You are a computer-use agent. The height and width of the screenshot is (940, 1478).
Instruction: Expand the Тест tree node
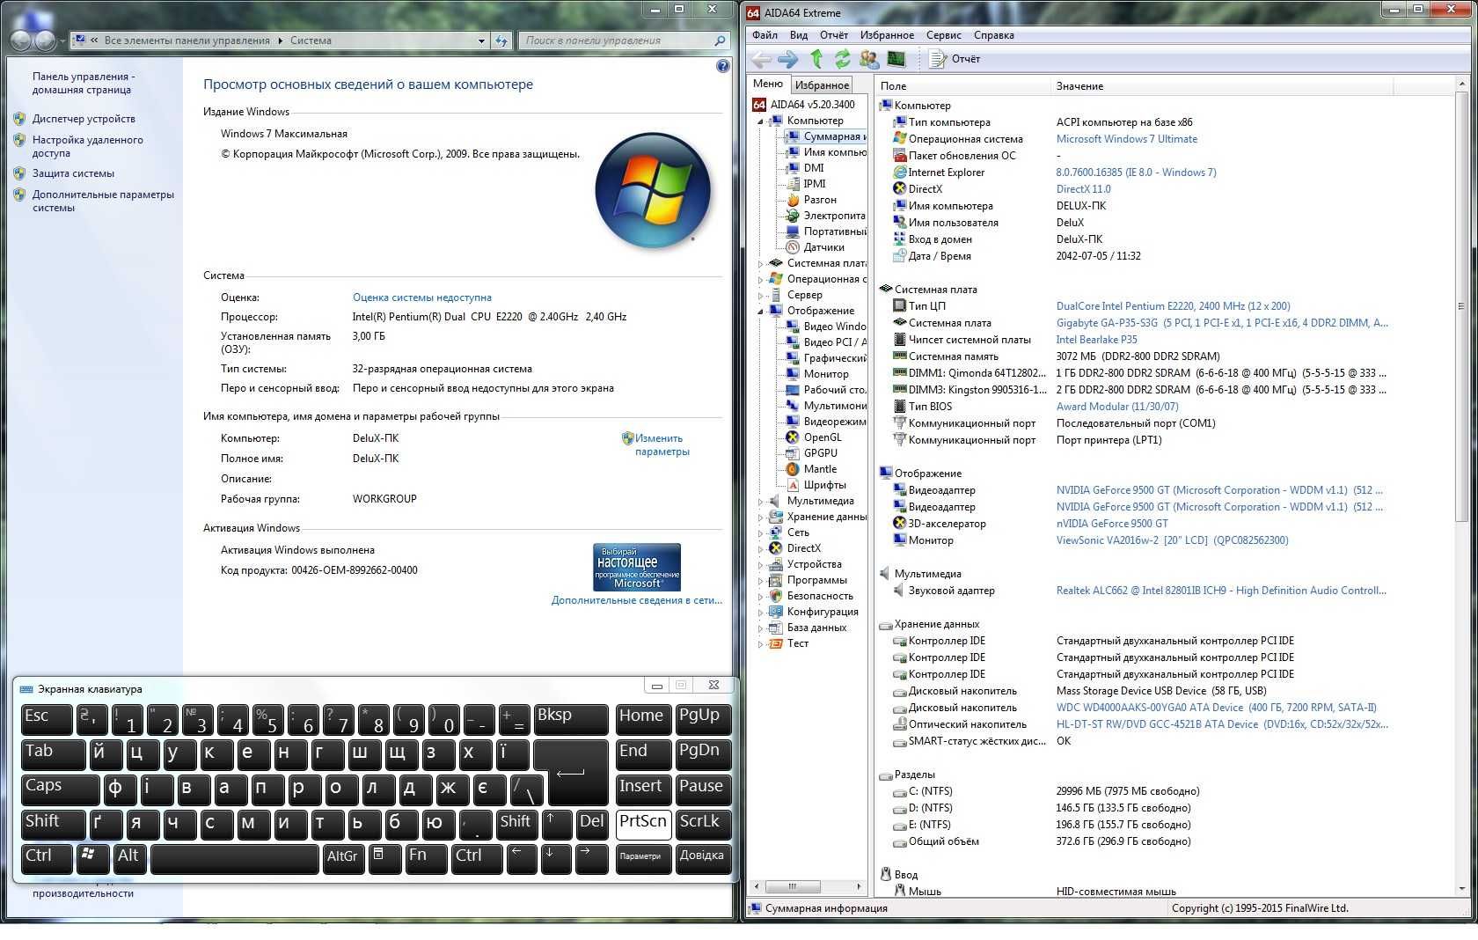761,643
